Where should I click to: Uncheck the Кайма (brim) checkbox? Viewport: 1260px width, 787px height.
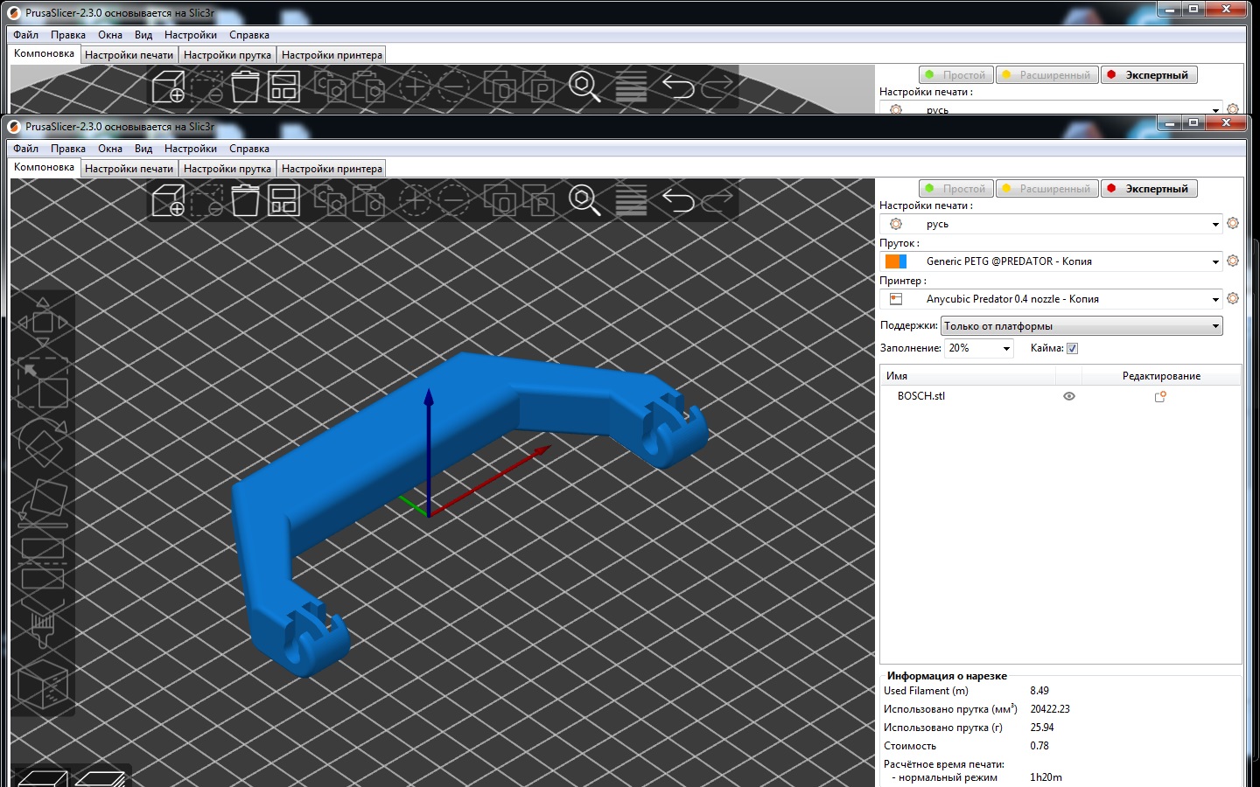[1072, 349]
